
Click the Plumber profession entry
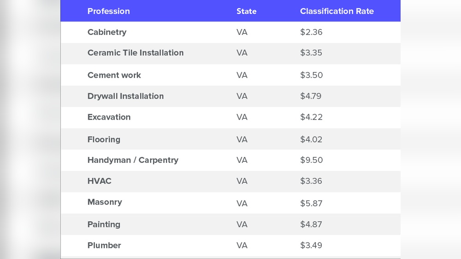coord(104,246)
